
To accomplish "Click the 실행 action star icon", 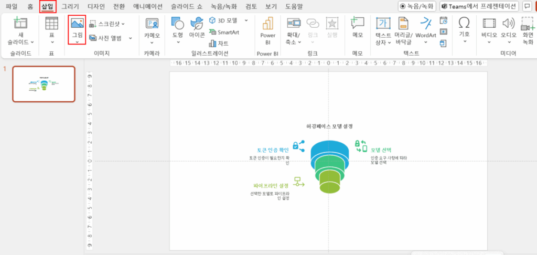I will (x=332, y=23).
